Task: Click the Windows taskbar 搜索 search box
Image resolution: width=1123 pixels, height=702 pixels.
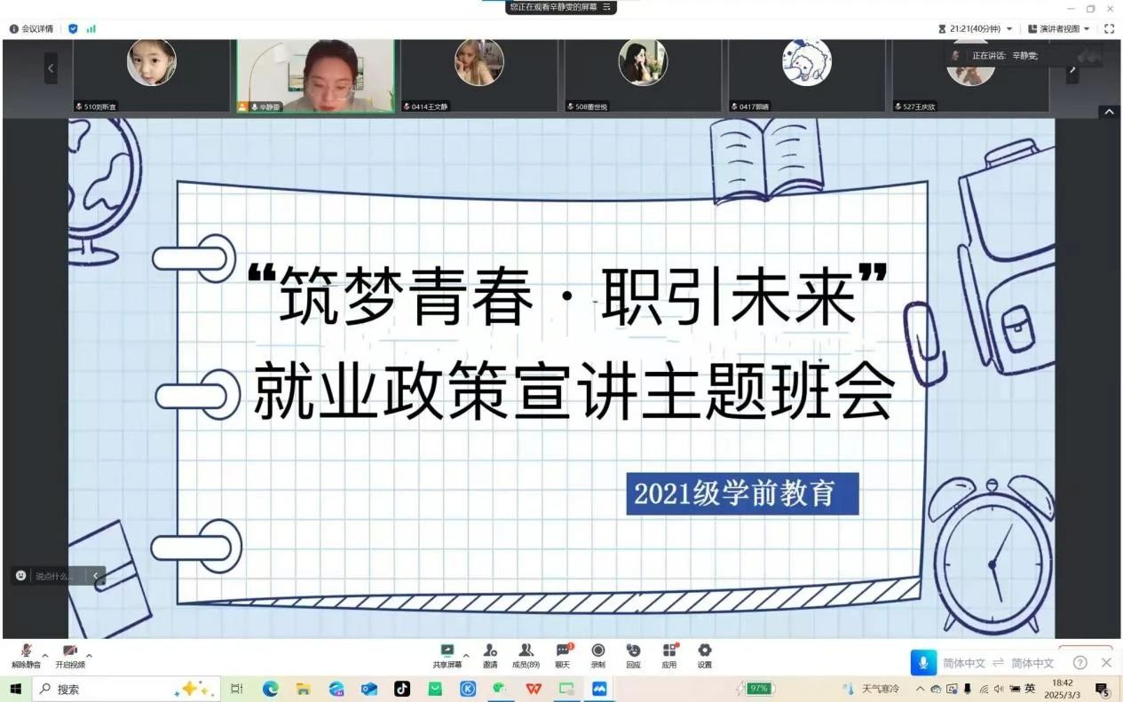Action: 107,689
